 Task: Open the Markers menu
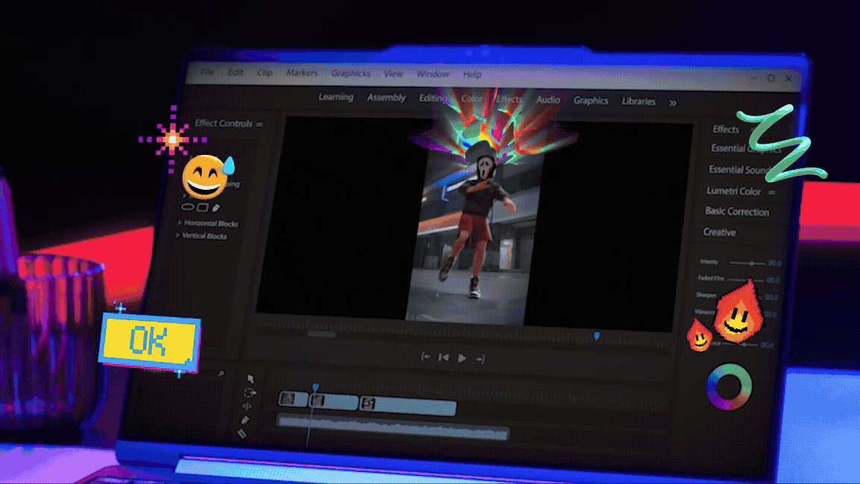point(302,73)
